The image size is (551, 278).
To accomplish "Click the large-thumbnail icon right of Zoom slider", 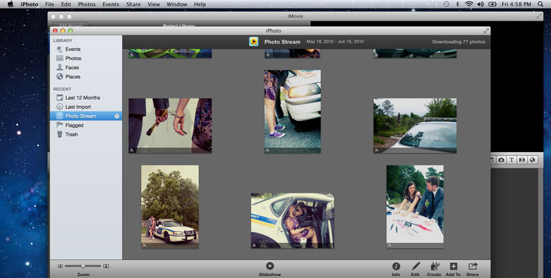I will pyautogui.click(x=106, y=266).
